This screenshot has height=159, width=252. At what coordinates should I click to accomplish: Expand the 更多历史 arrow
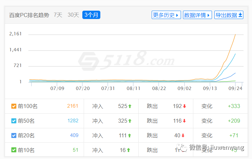pos(177,15)
